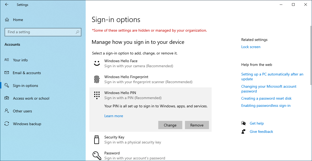The height and width of the screenshot is (161, 312).
Task: Click the Home icon in sidebar
Action: pyautogui.click(x=7, y=20)
